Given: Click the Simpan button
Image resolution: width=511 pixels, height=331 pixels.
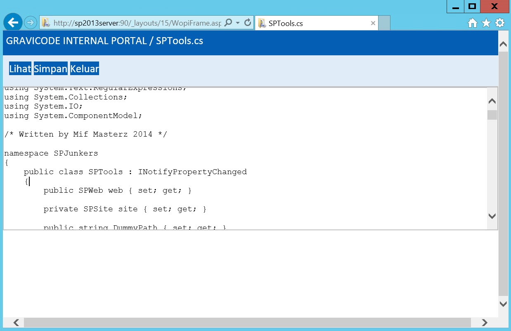Looking at the screenshot, I should (x=51, y=69).
